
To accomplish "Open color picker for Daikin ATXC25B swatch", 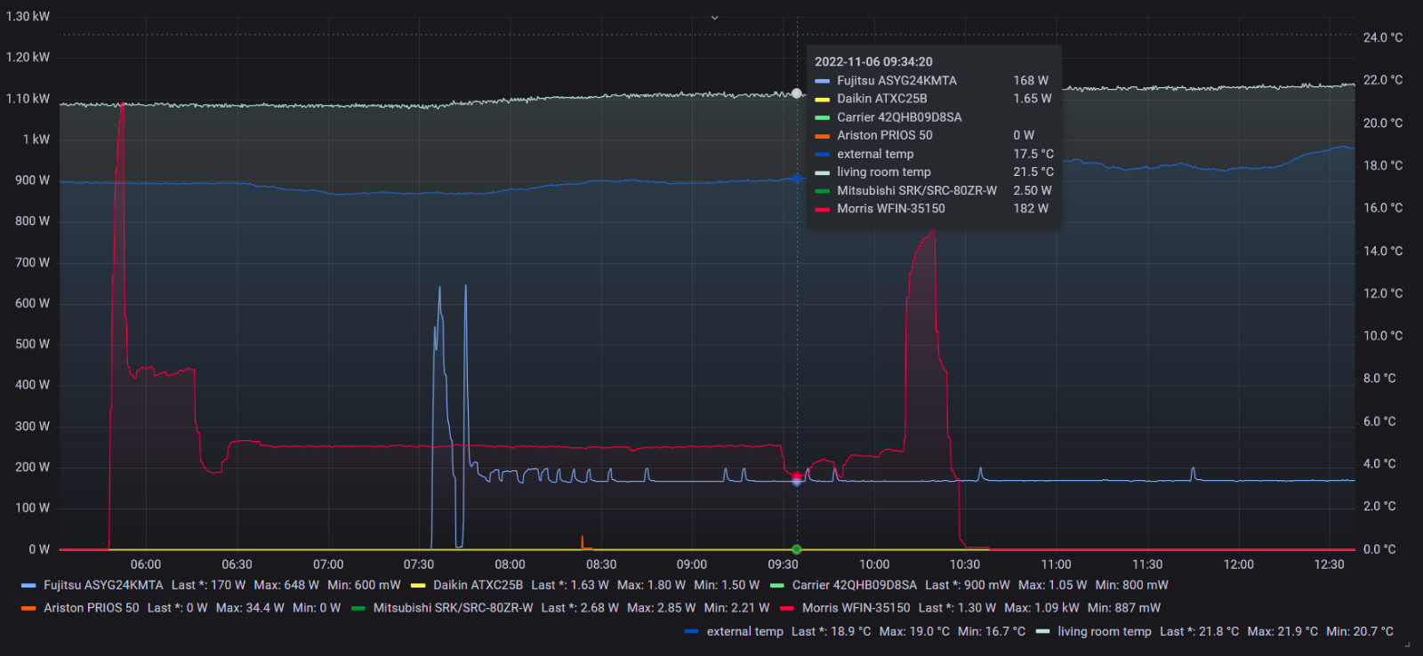I will 418,585.
